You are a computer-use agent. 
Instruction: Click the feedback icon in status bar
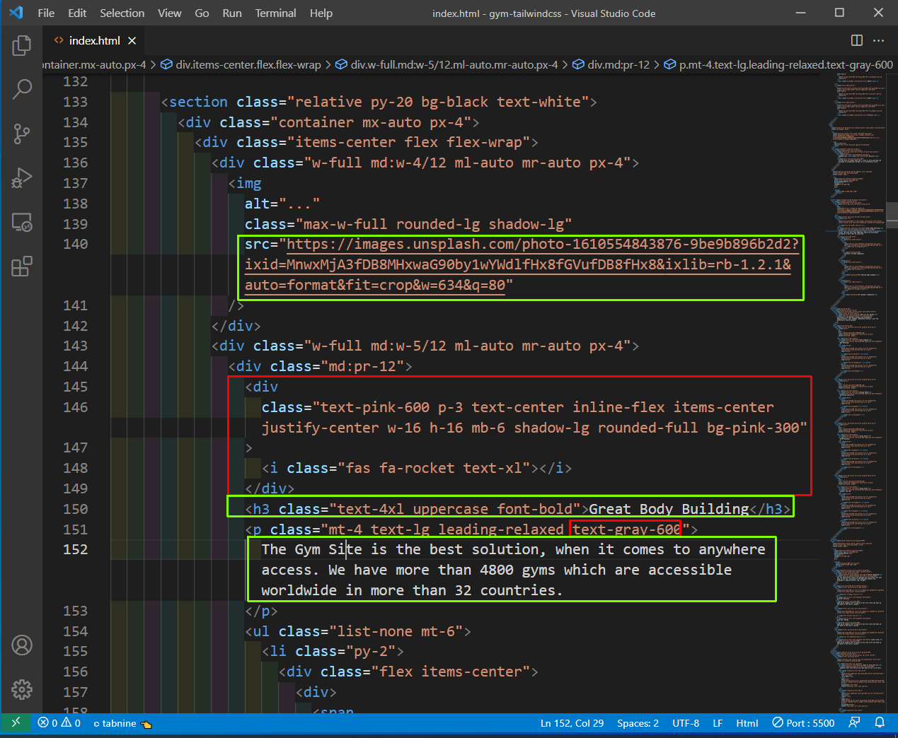tap(855, 722)
